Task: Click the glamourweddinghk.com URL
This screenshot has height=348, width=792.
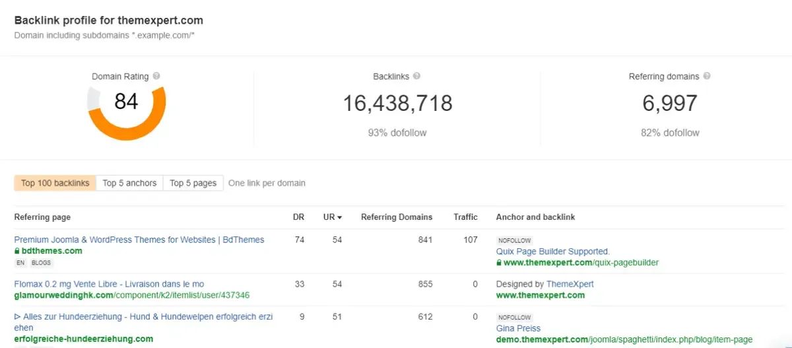Action: point(131,295)
